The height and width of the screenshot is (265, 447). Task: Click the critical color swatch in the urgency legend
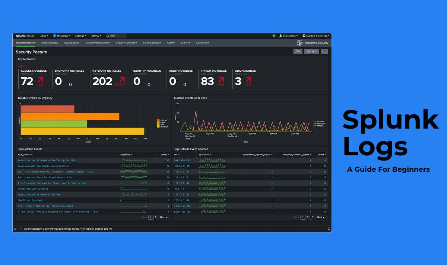pyautogui.click(x=158, y=120)
